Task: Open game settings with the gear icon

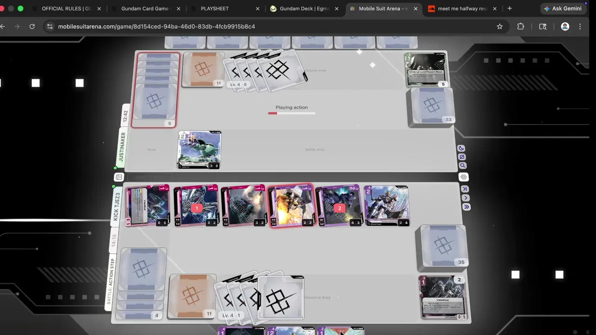Action: pos(463,177)
